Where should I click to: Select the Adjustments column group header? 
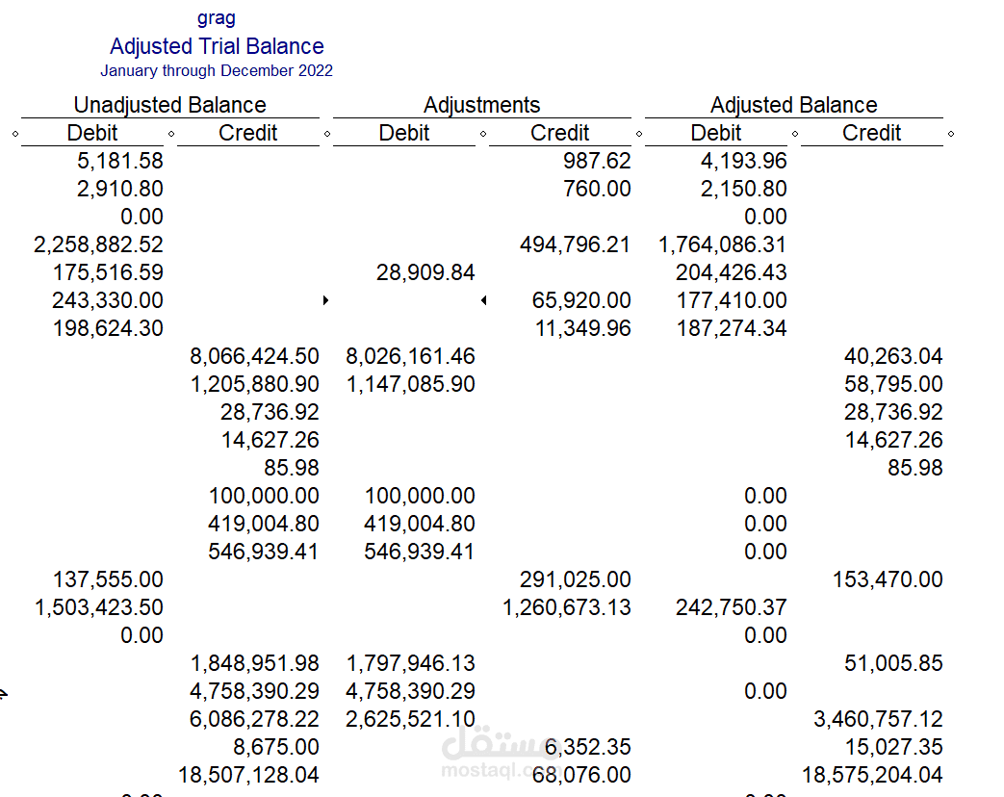pos(481,104)
